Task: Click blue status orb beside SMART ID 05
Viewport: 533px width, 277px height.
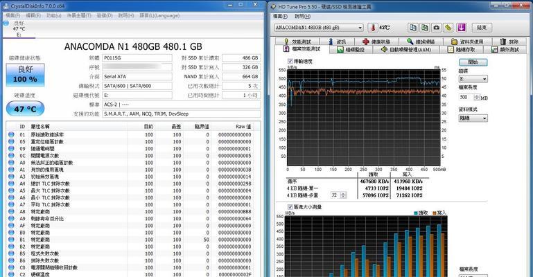Action: (11, 141)
